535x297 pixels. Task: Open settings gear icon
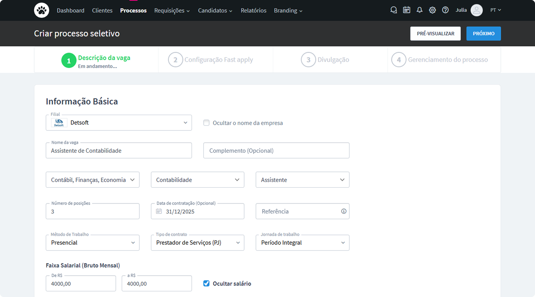click(432, 10)
